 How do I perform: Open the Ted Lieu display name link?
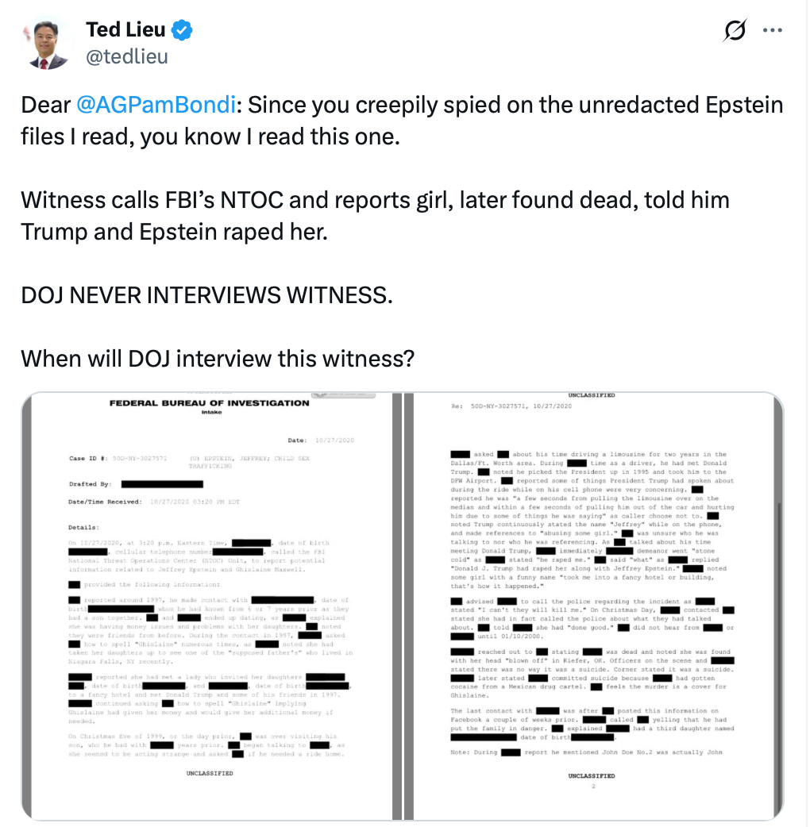pyautogui.click(x=125, y=30)
